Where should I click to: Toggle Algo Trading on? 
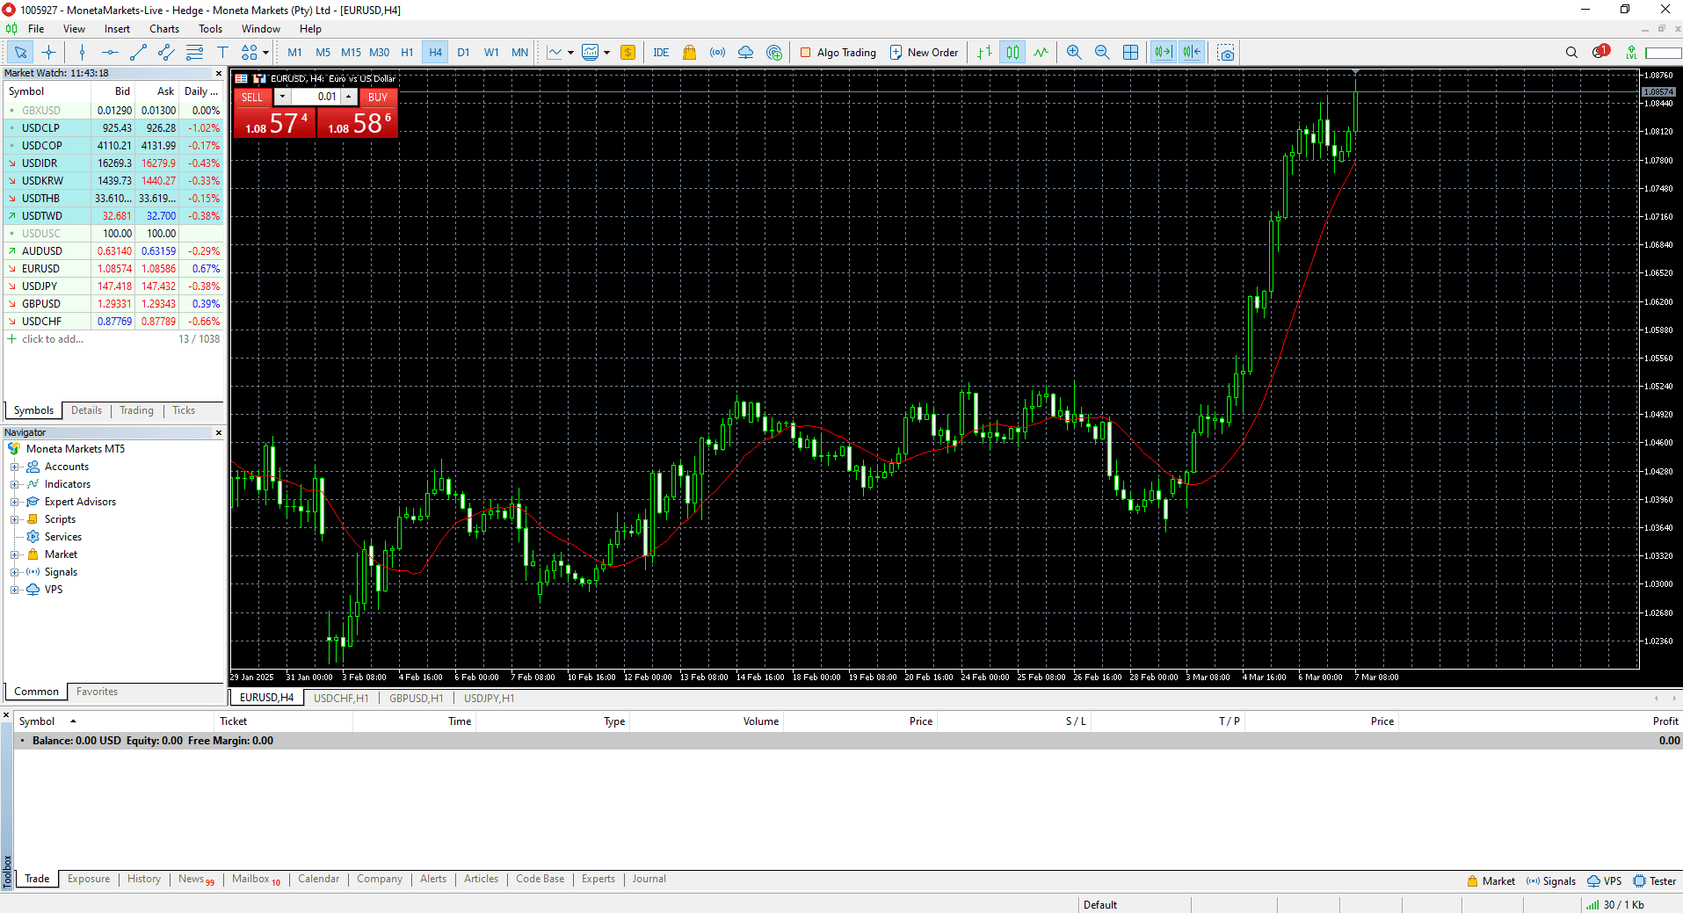coord(838,52)
